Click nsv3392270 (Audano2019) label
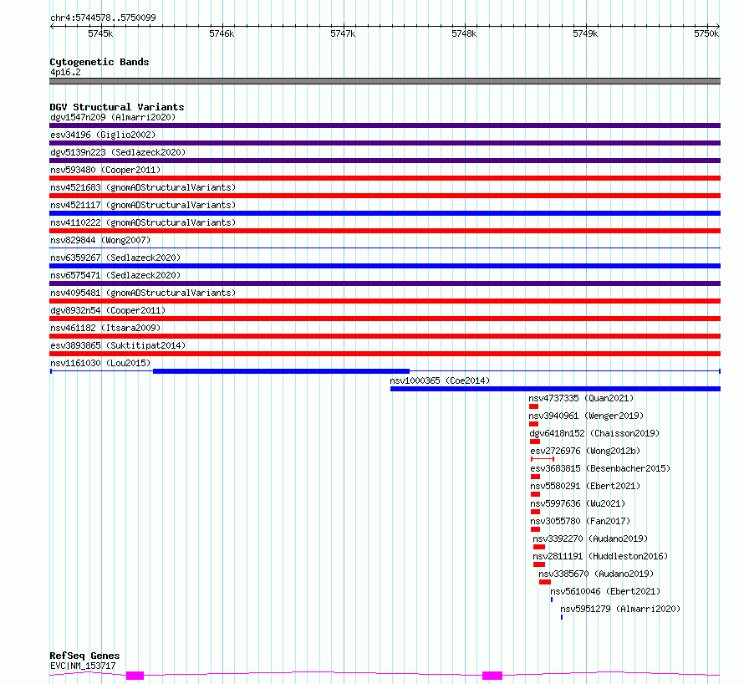Viewport: 744px width, 684px height. [590, 539]
